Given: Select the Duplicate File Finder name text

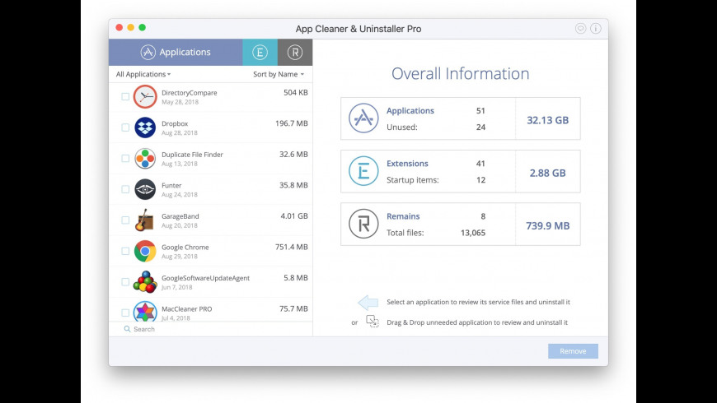Looking at the screenshot, I should (192, 155).
